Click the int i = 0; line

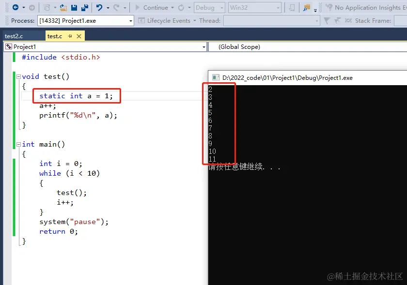(x=61, y=164)
